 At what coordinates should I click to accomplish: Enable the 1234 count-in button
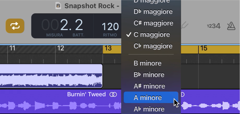coord(214,26)
